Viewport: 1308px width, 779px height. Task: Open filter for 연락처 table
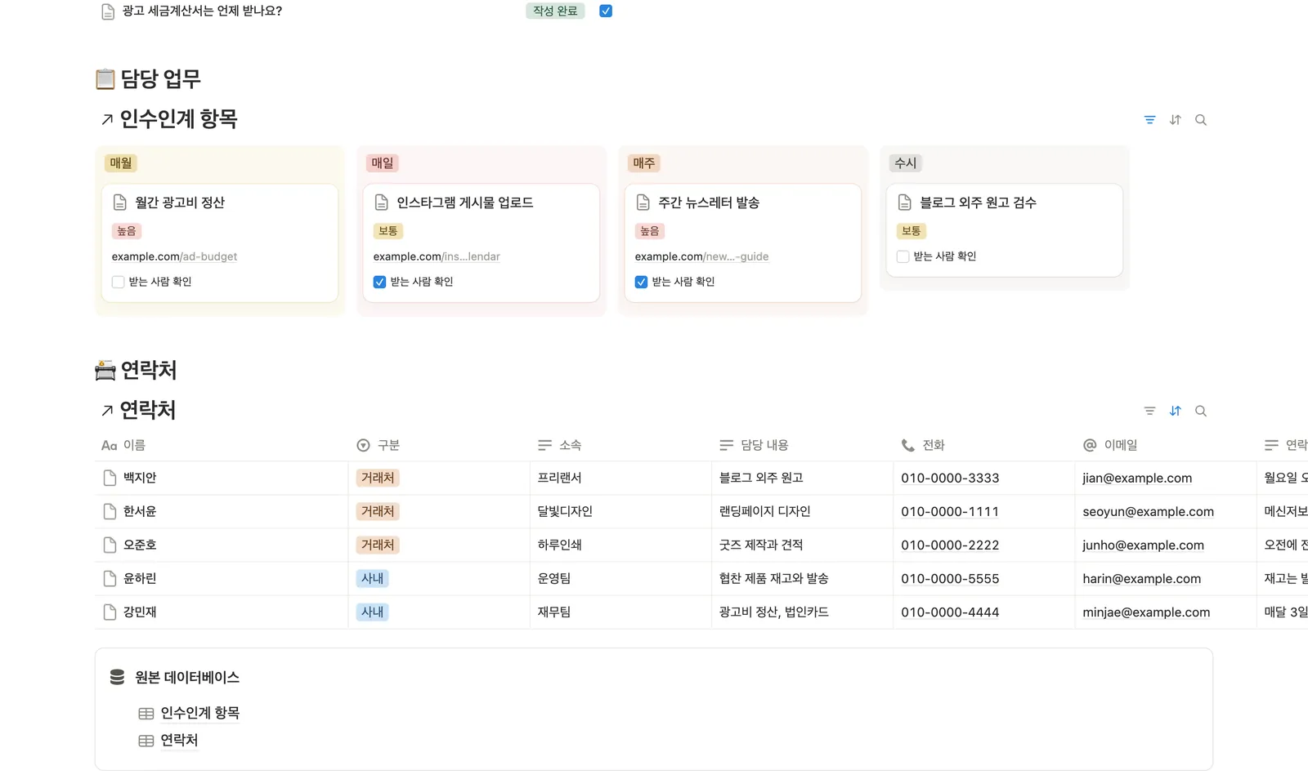(x=1149, y=411)
